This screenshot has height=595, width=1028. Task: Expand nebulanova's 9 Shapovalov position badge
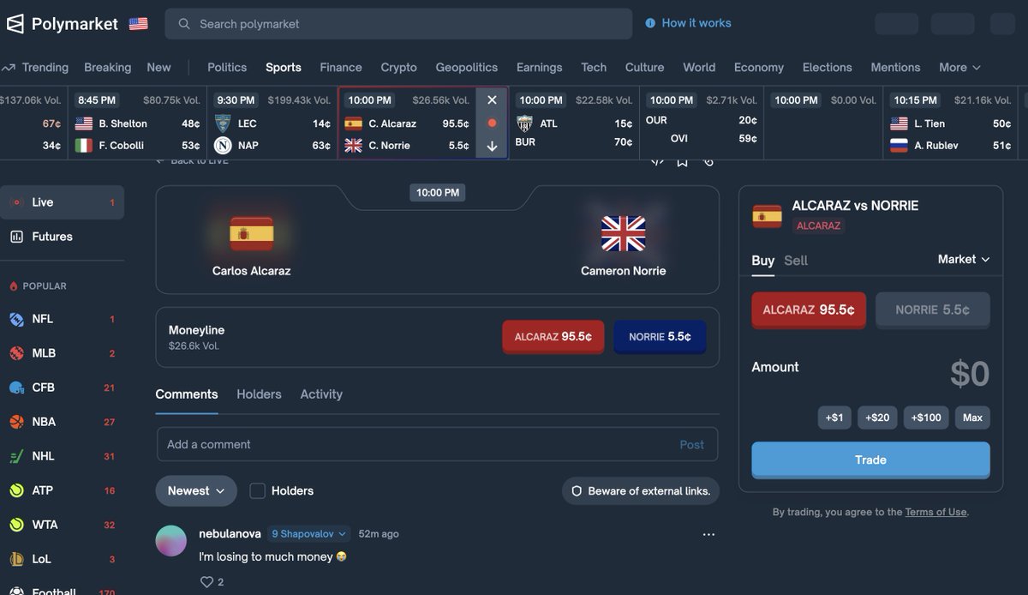(x=309, y=534)
